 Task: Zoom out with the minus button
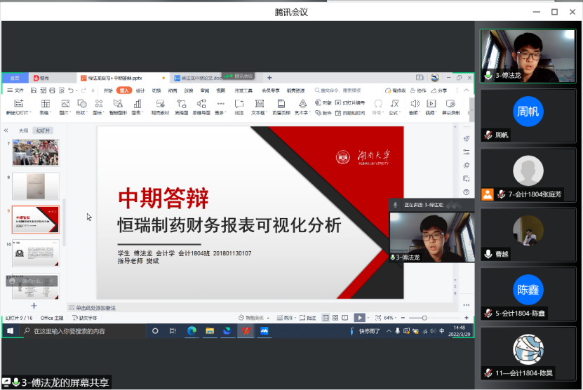(403, 318)
